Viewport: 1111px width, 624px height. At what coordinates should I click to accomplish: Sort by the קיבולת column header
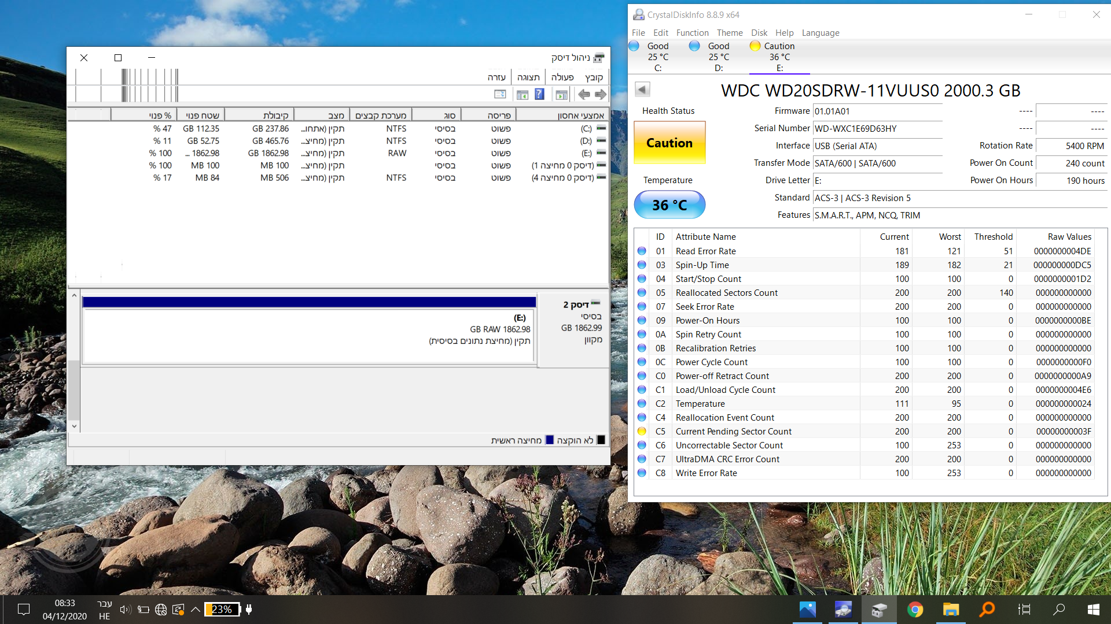(259, 115)
